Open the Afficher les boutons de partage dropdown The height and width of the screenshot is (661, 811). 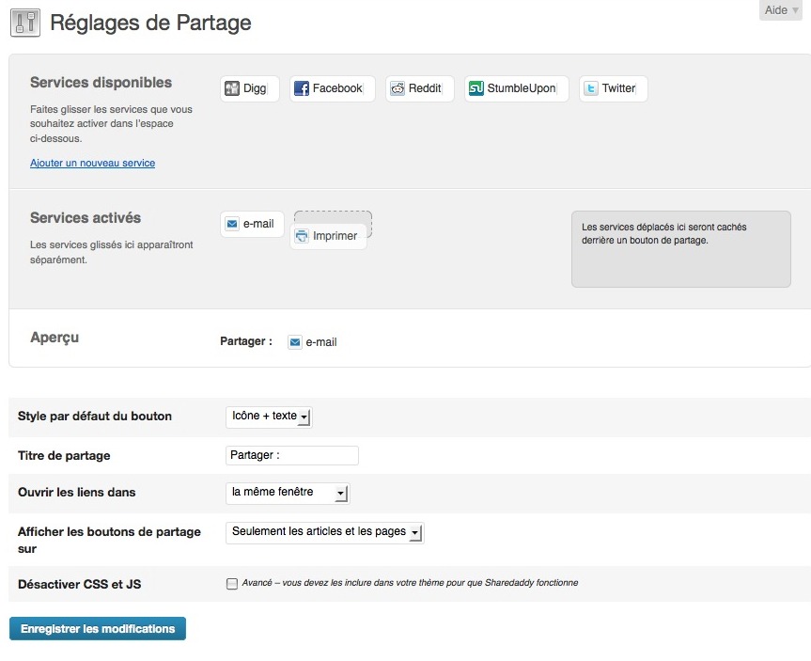pos(325,532)
